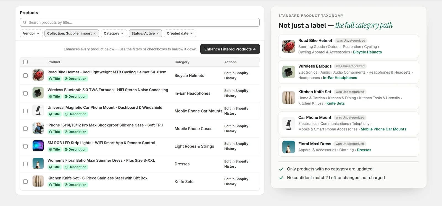This screenshot has height=206, width=442.
Task: Select the Floral Boho Maxi Dress checkbox
Action: [25, 164]
